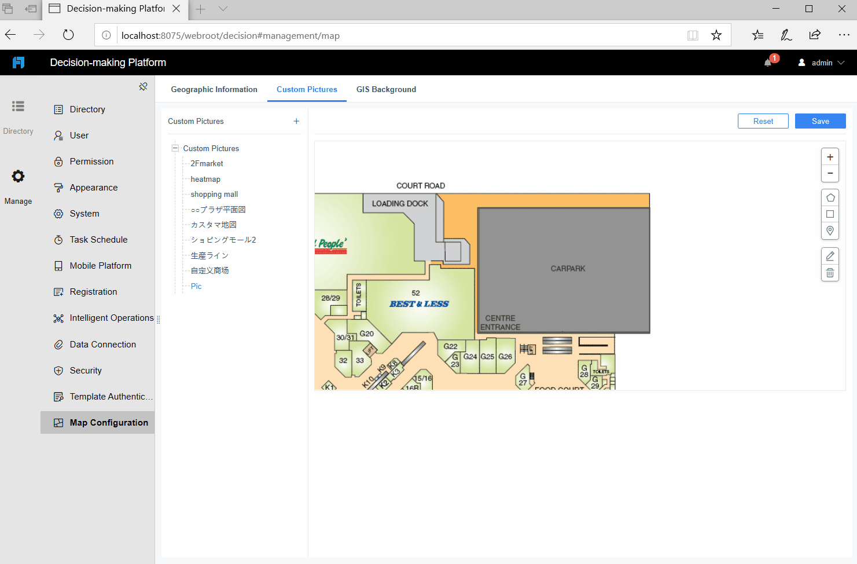Click the delete trash tool
857x564 pixels.
(830, 272)
